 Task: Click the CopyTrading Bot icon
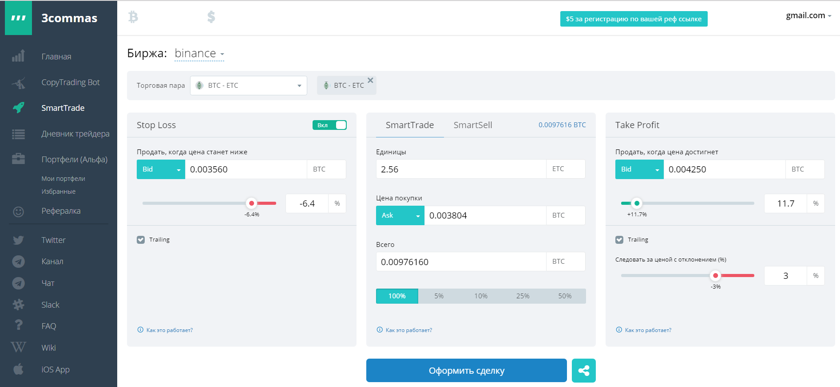click(18, 82)
